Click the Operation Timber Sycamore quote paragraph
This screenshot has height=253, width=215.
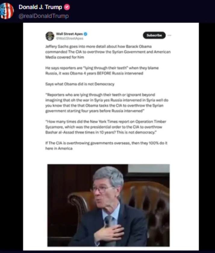106,127
